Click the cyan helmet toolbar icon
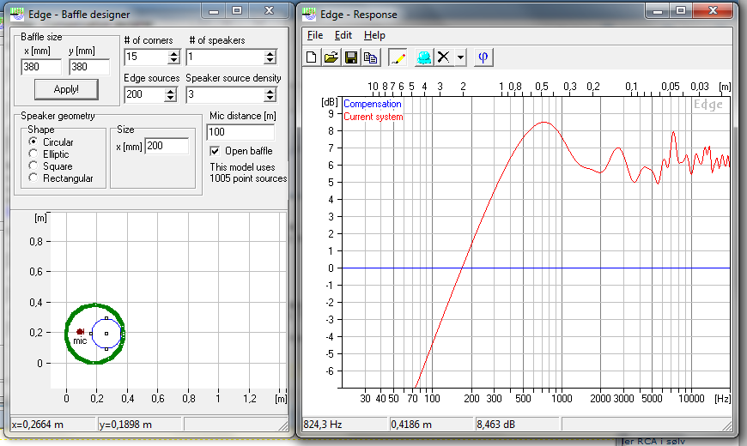This screenshot has height=446, width=747. (424, 57)
